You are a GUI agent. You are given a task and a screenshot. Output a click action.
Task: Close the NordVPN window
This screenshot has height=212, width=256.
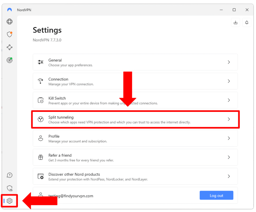pos(247,10)
